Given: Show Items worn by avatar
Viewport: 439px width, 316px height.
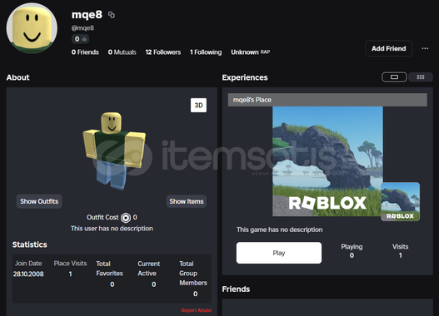Looking at the screenshot, I should click(x=187, y=201).
